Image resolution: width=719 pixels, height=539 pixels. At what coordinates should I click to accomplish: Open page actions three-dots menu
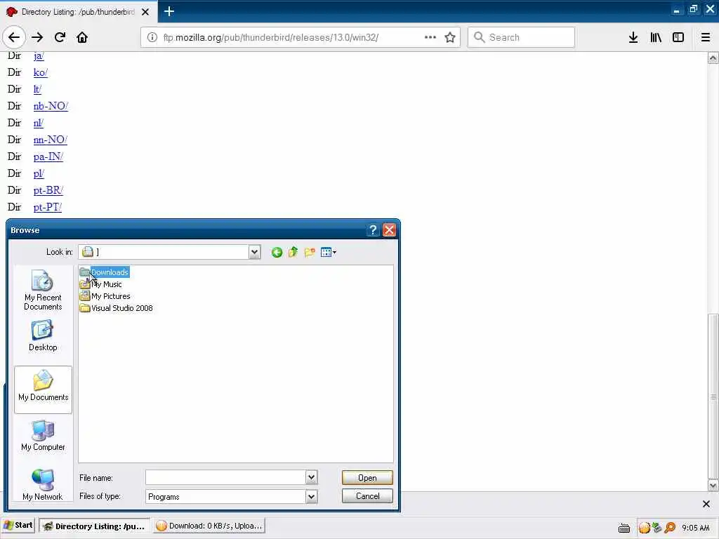pyautogui.click(x=430, y=37)
